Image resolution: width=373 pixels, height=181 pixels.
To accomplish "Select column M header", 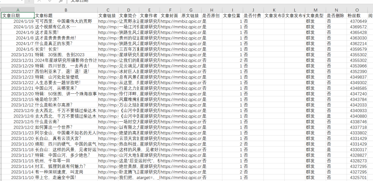I will pos(316,10).
